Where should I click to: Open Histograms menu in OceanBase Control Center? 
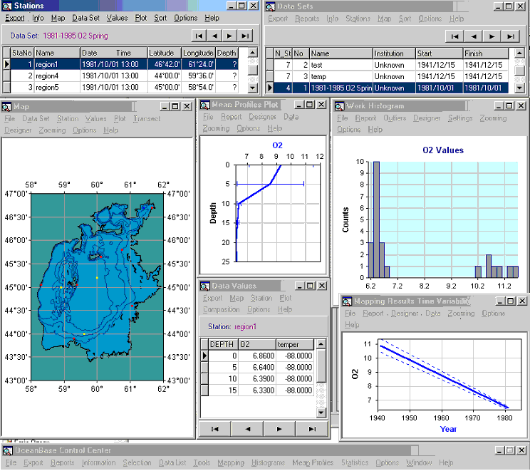[268, 463]
